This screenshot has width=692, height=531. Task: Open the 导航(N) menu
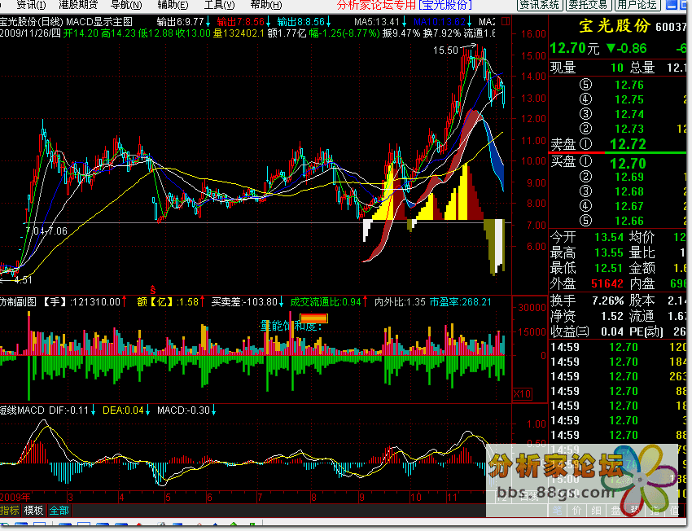pos(126,5)
